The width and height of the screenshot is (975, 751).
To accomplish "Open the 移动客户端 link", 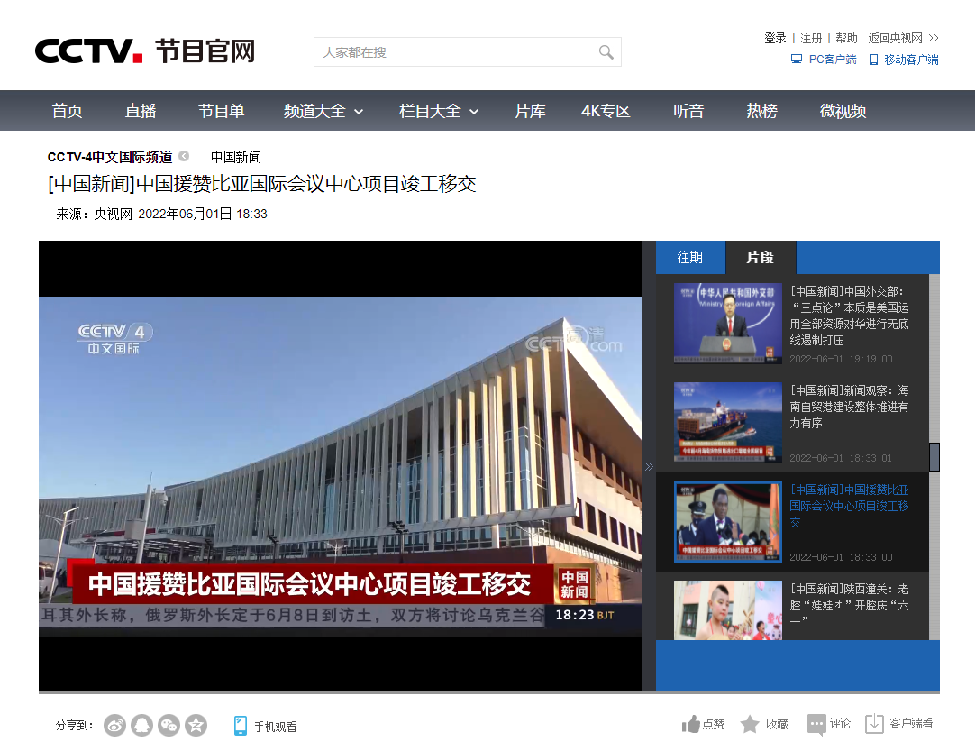I will [912, 60].
